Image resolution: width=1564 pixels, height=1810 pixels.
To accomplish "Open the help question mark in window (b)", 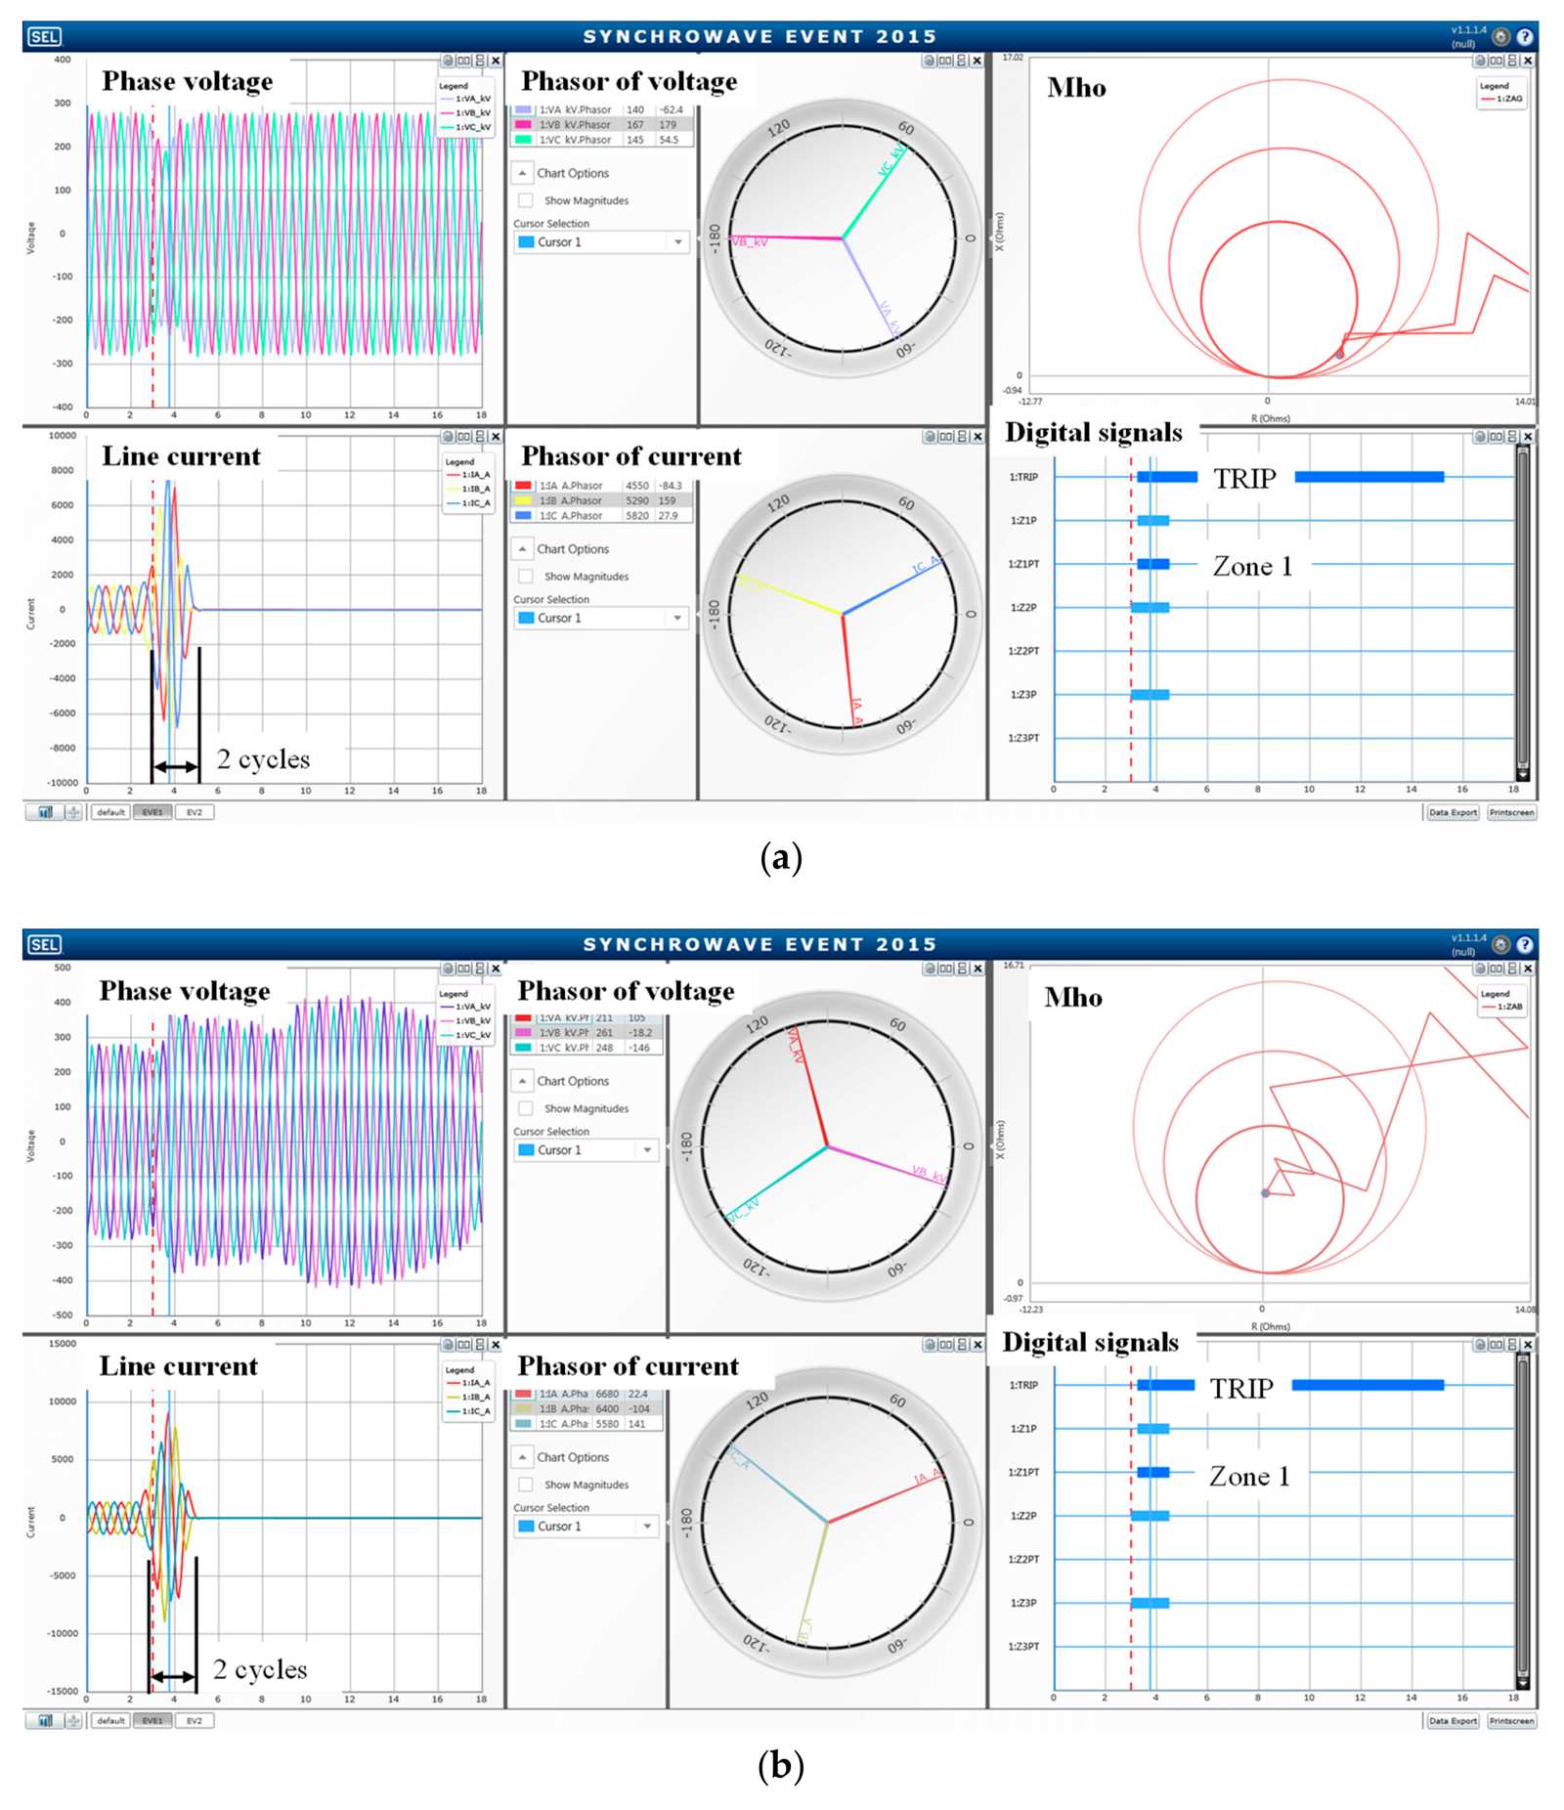I will tap(1524, 945).
